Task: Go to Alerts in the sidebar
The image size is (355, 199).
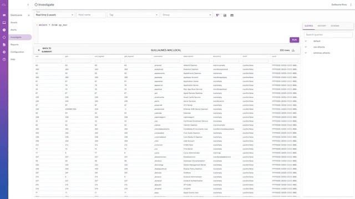Action: click(13, 30)
